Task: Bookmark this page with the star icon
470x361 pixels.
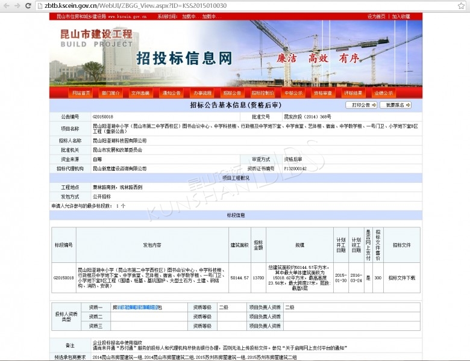Action: [461, 5]
